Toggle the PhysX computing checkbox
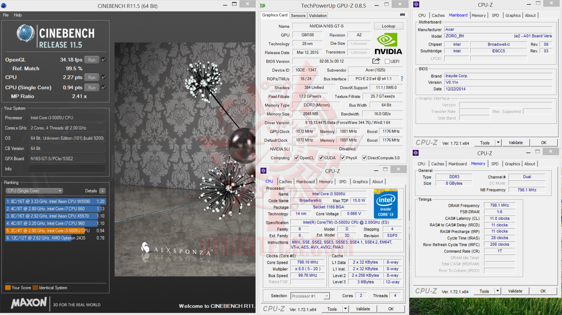 pos(343,158)
